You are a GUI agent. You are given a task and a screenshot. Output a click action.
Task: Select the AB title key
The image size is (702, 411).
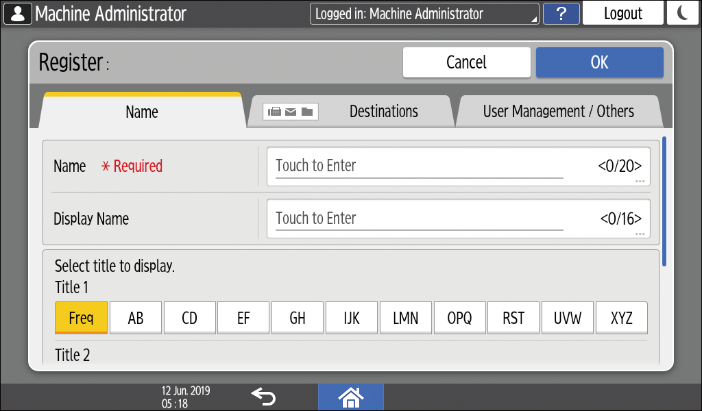pos(136,318)
